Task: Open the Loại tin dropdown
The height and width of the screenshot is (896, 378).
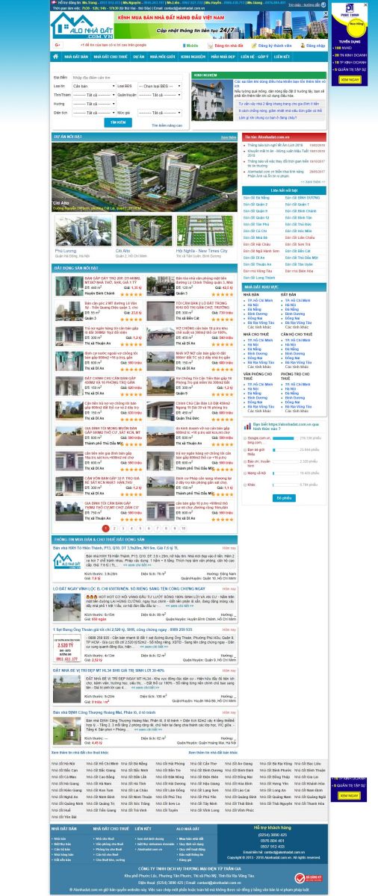Action: (93, 86)
